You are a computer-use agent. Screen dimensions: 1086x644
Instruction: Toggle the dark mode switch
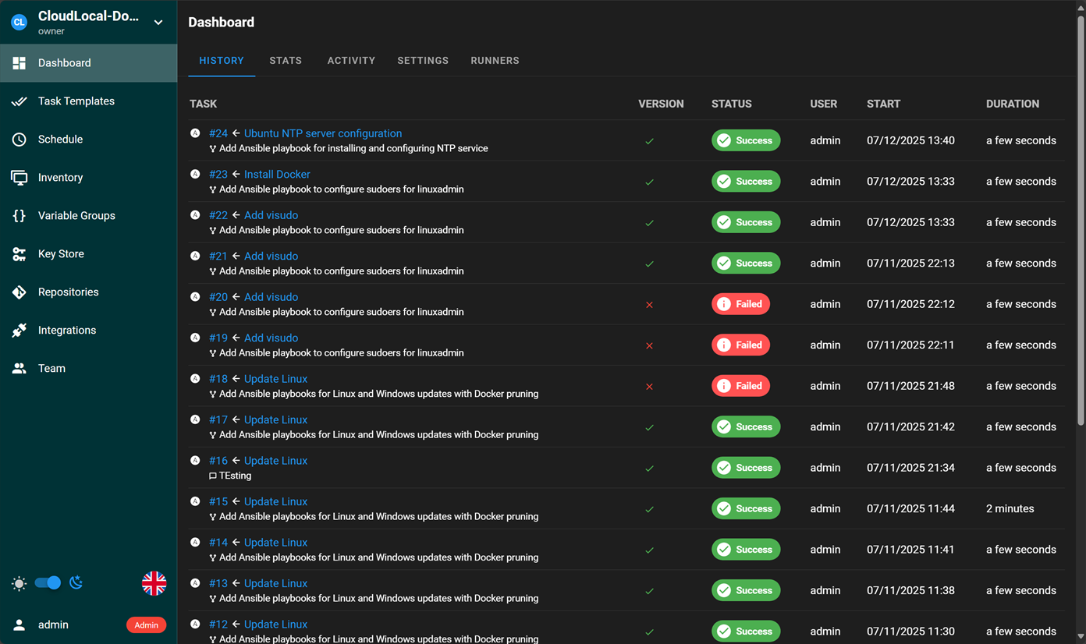[48, 582]
